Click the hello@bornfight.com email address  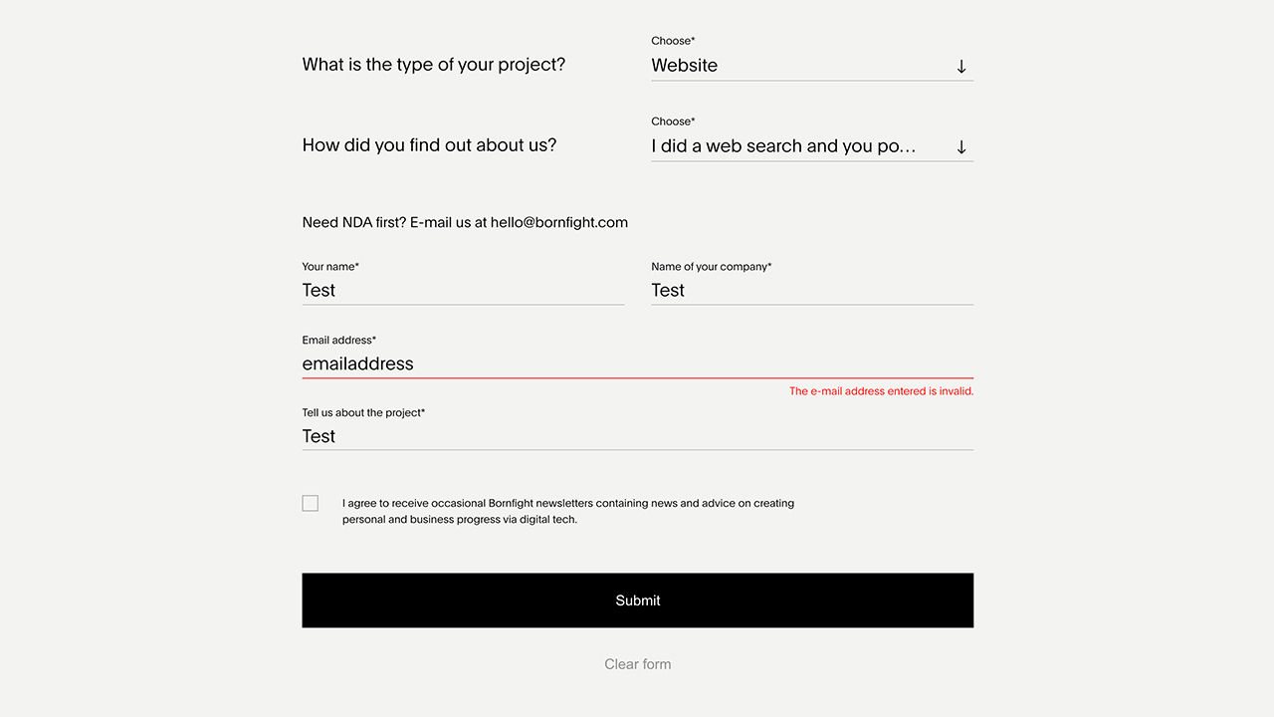pyautogui.click(x=559, y=222)
